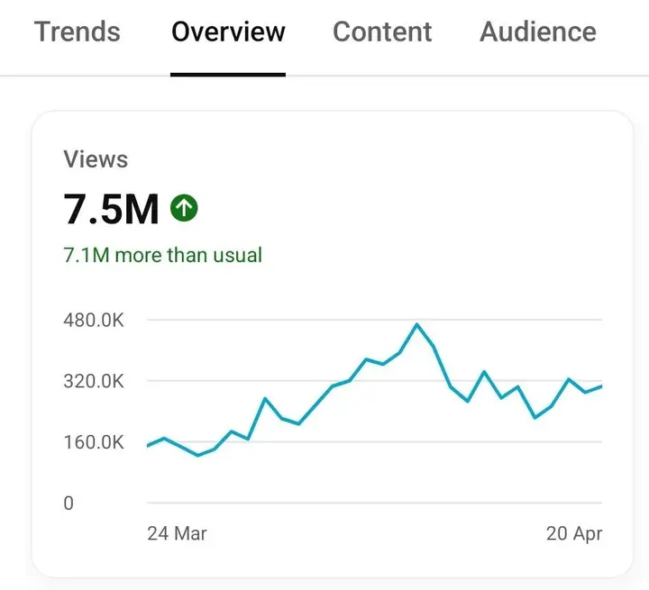Click the chart peak near 480.0K
The height and width of the screenshot is (590, 649).
click(x=416, y=325)
